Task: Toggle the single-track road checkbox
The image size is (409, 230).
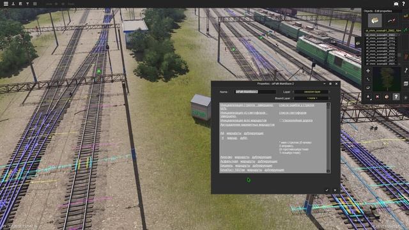Action: point(281,121)
